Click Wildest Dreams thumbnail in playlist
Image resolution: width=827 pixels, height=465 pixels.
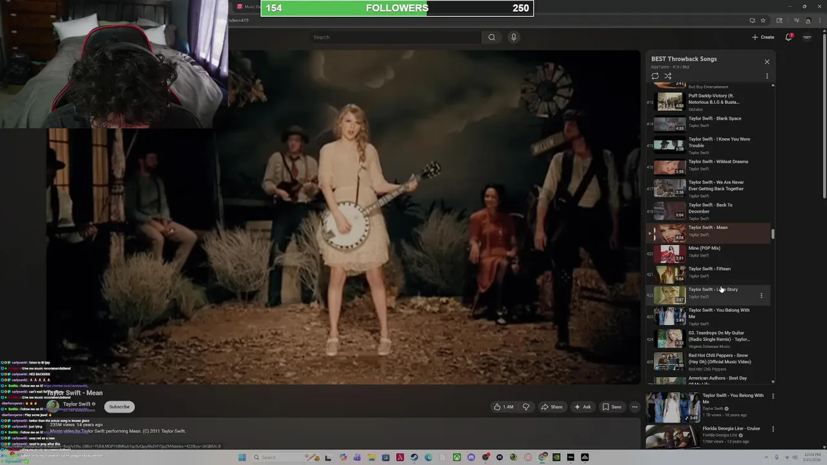click(669, 167)
